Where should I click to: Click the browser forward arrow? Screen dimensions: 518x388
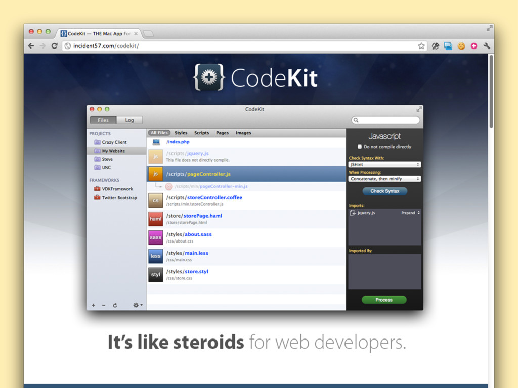[x=42, y=46]
